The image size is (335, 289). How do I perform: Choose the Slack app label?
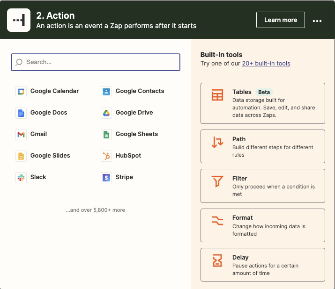coord(38,177)
